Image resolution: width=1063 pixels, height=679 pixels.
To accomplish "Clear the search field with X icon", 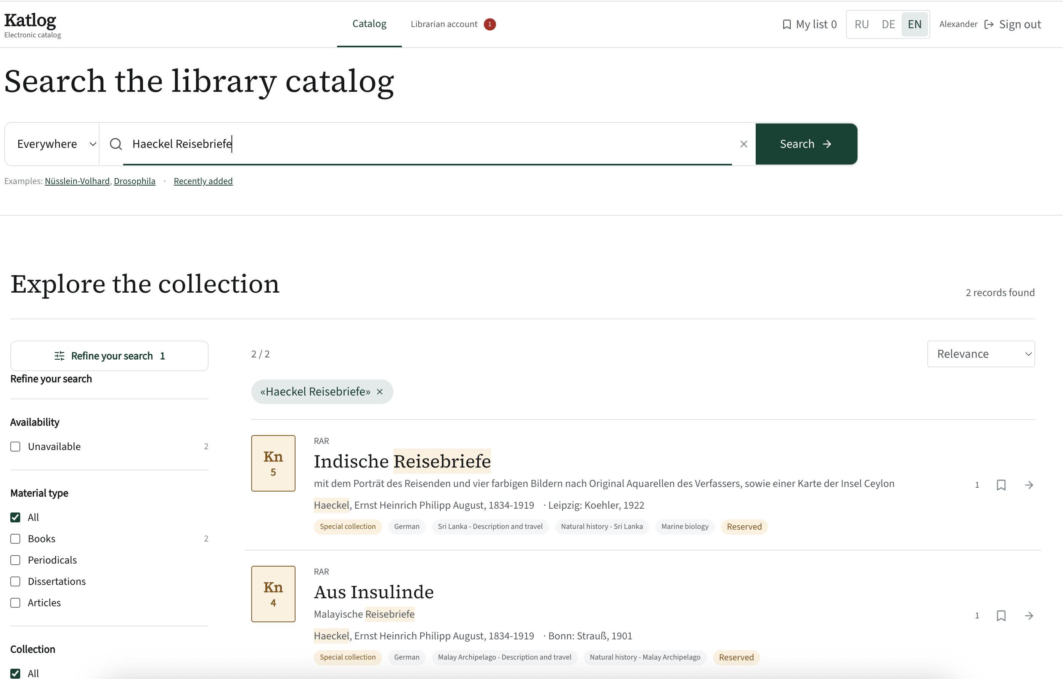I will [743, 144].
